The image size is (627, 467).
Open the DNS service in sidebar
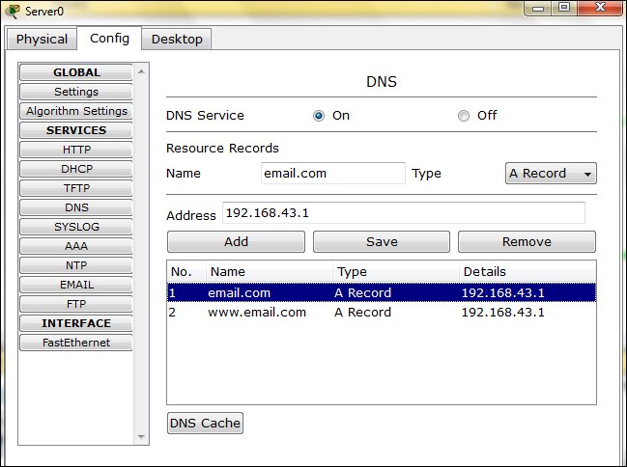click(x=76, y=207)
